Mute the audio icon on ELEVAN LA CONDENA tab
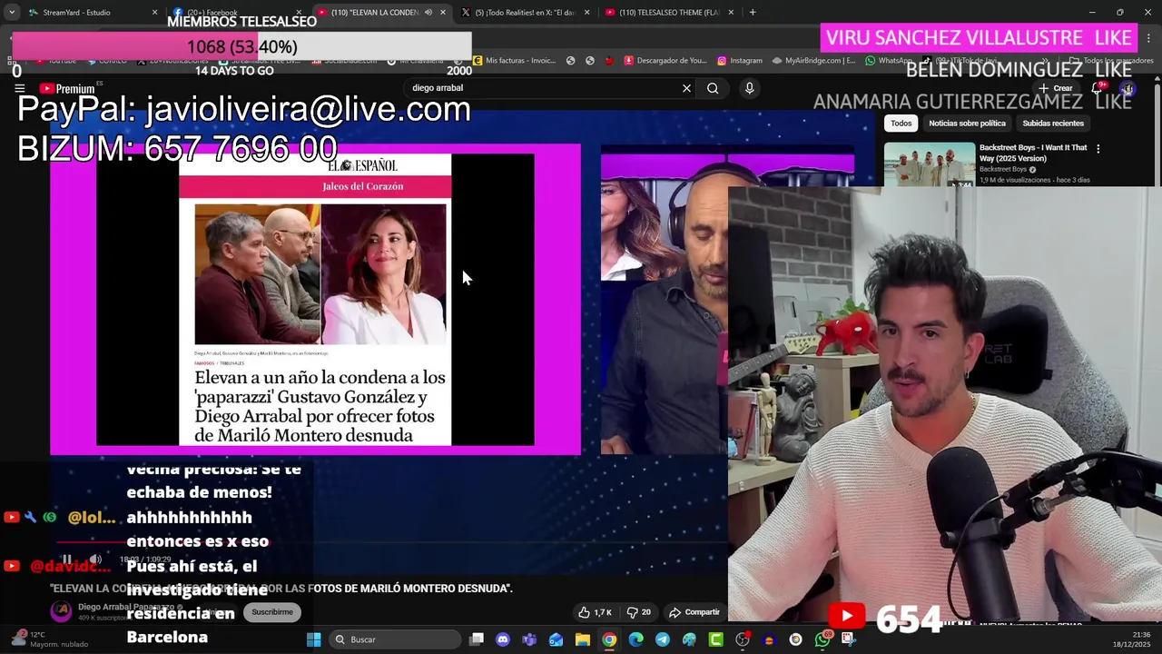 [428, 13]
